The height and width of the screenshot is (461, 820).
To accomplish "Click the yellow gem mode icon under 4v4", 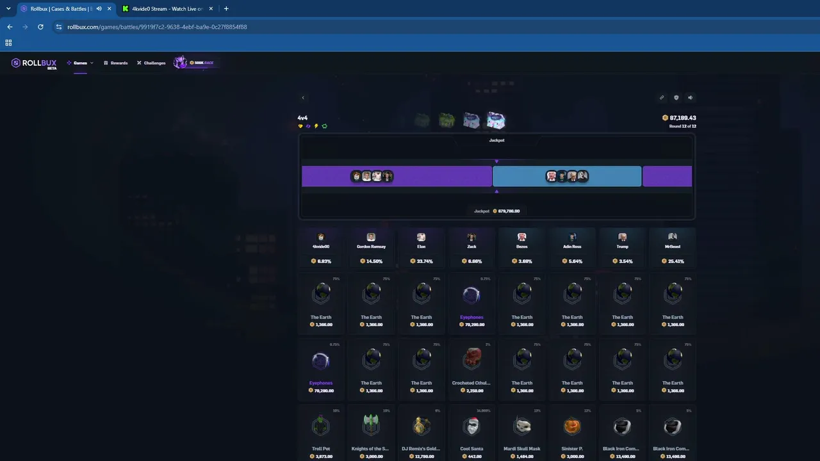I will click(x=300, y=126).
